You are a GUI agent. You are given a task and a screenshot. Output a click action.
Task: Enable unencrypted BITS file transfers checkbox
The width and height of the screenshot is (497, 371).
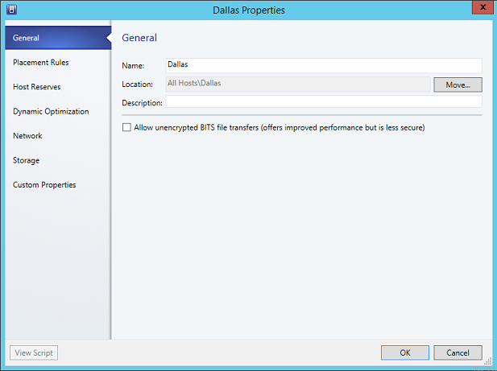tap(126, 128)
